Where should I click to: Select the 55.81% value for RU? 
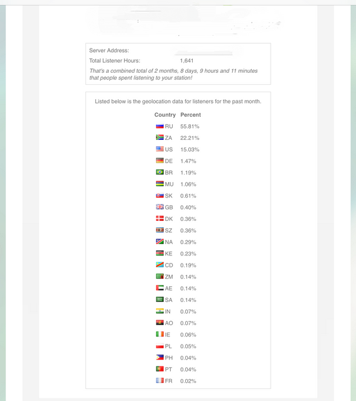click(190, 126)
